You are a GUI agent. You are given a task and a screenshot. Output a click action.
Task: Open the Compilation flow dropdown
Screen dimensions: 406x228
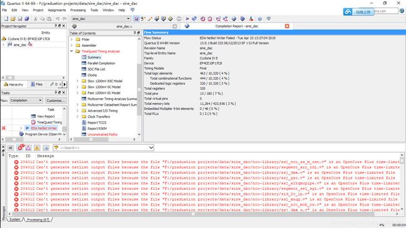[x=40, y=101]
